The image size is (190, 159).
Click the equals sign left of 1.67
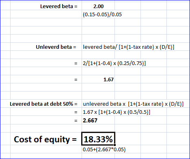click(x=76, y=80)
